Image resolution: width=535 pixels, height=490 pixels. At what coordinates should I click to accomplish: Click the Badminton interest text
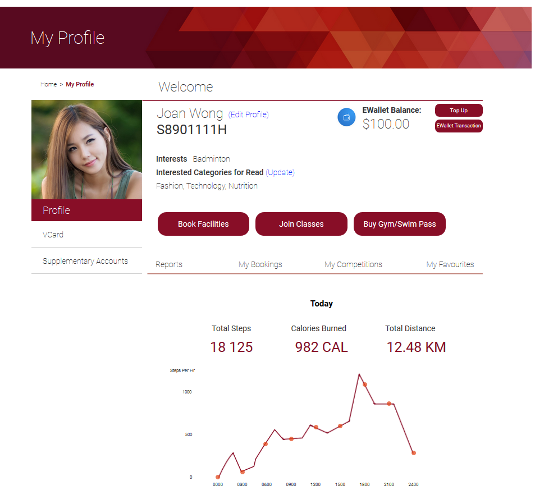[211, 159]
